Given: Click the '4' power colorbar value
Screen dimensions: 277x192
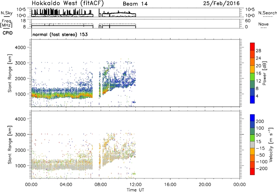Looking at the screenshot, I should pos(257,96).
